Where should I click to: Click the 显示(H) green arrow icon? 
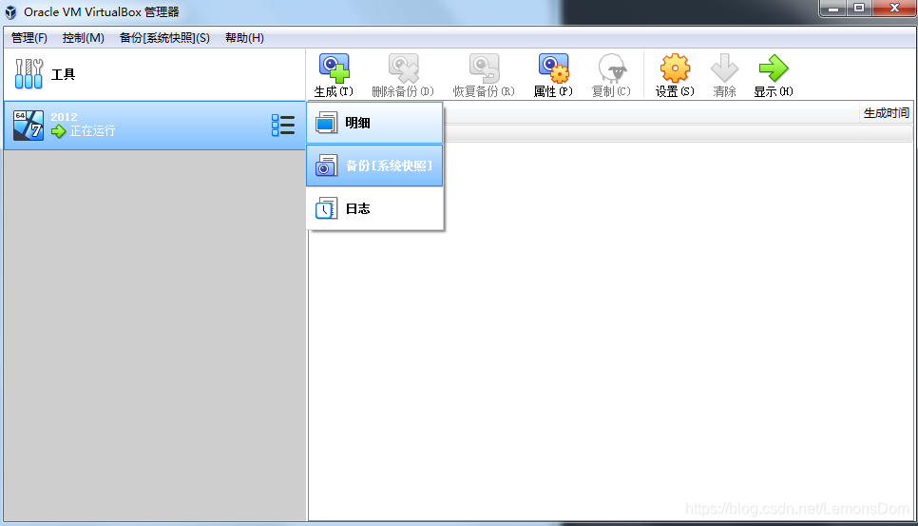click(774, 68)
